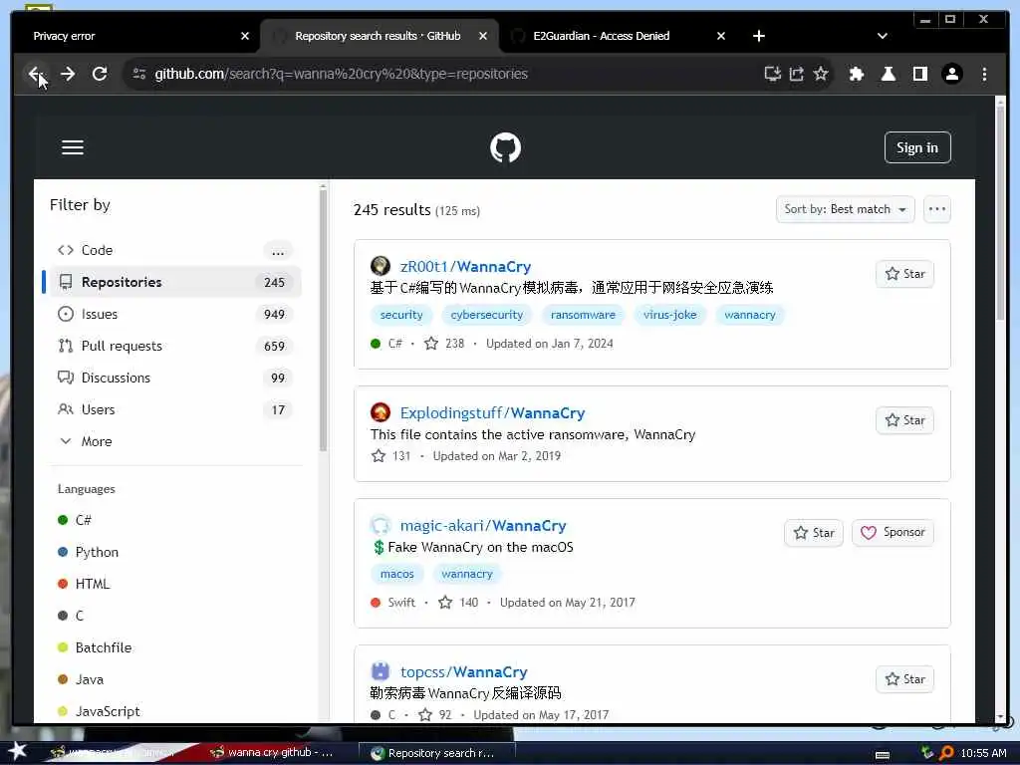The image size is (1020, 765).
Task: Open Code filter ellipsis options
Action: [278, 251]
